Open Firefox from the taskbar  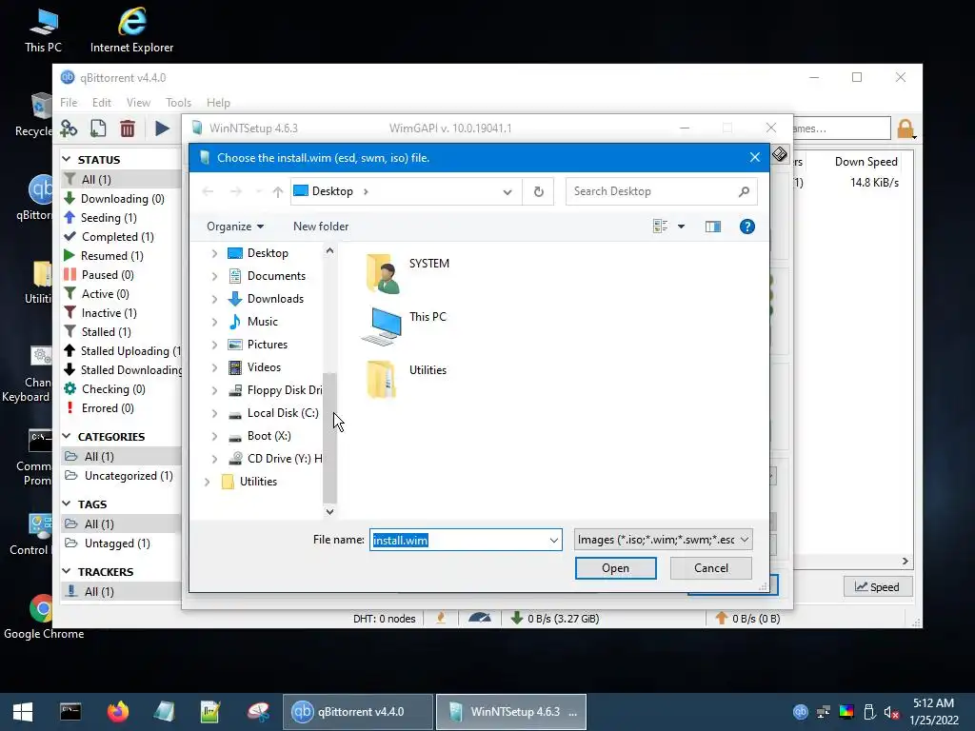(x=117, y=712)
